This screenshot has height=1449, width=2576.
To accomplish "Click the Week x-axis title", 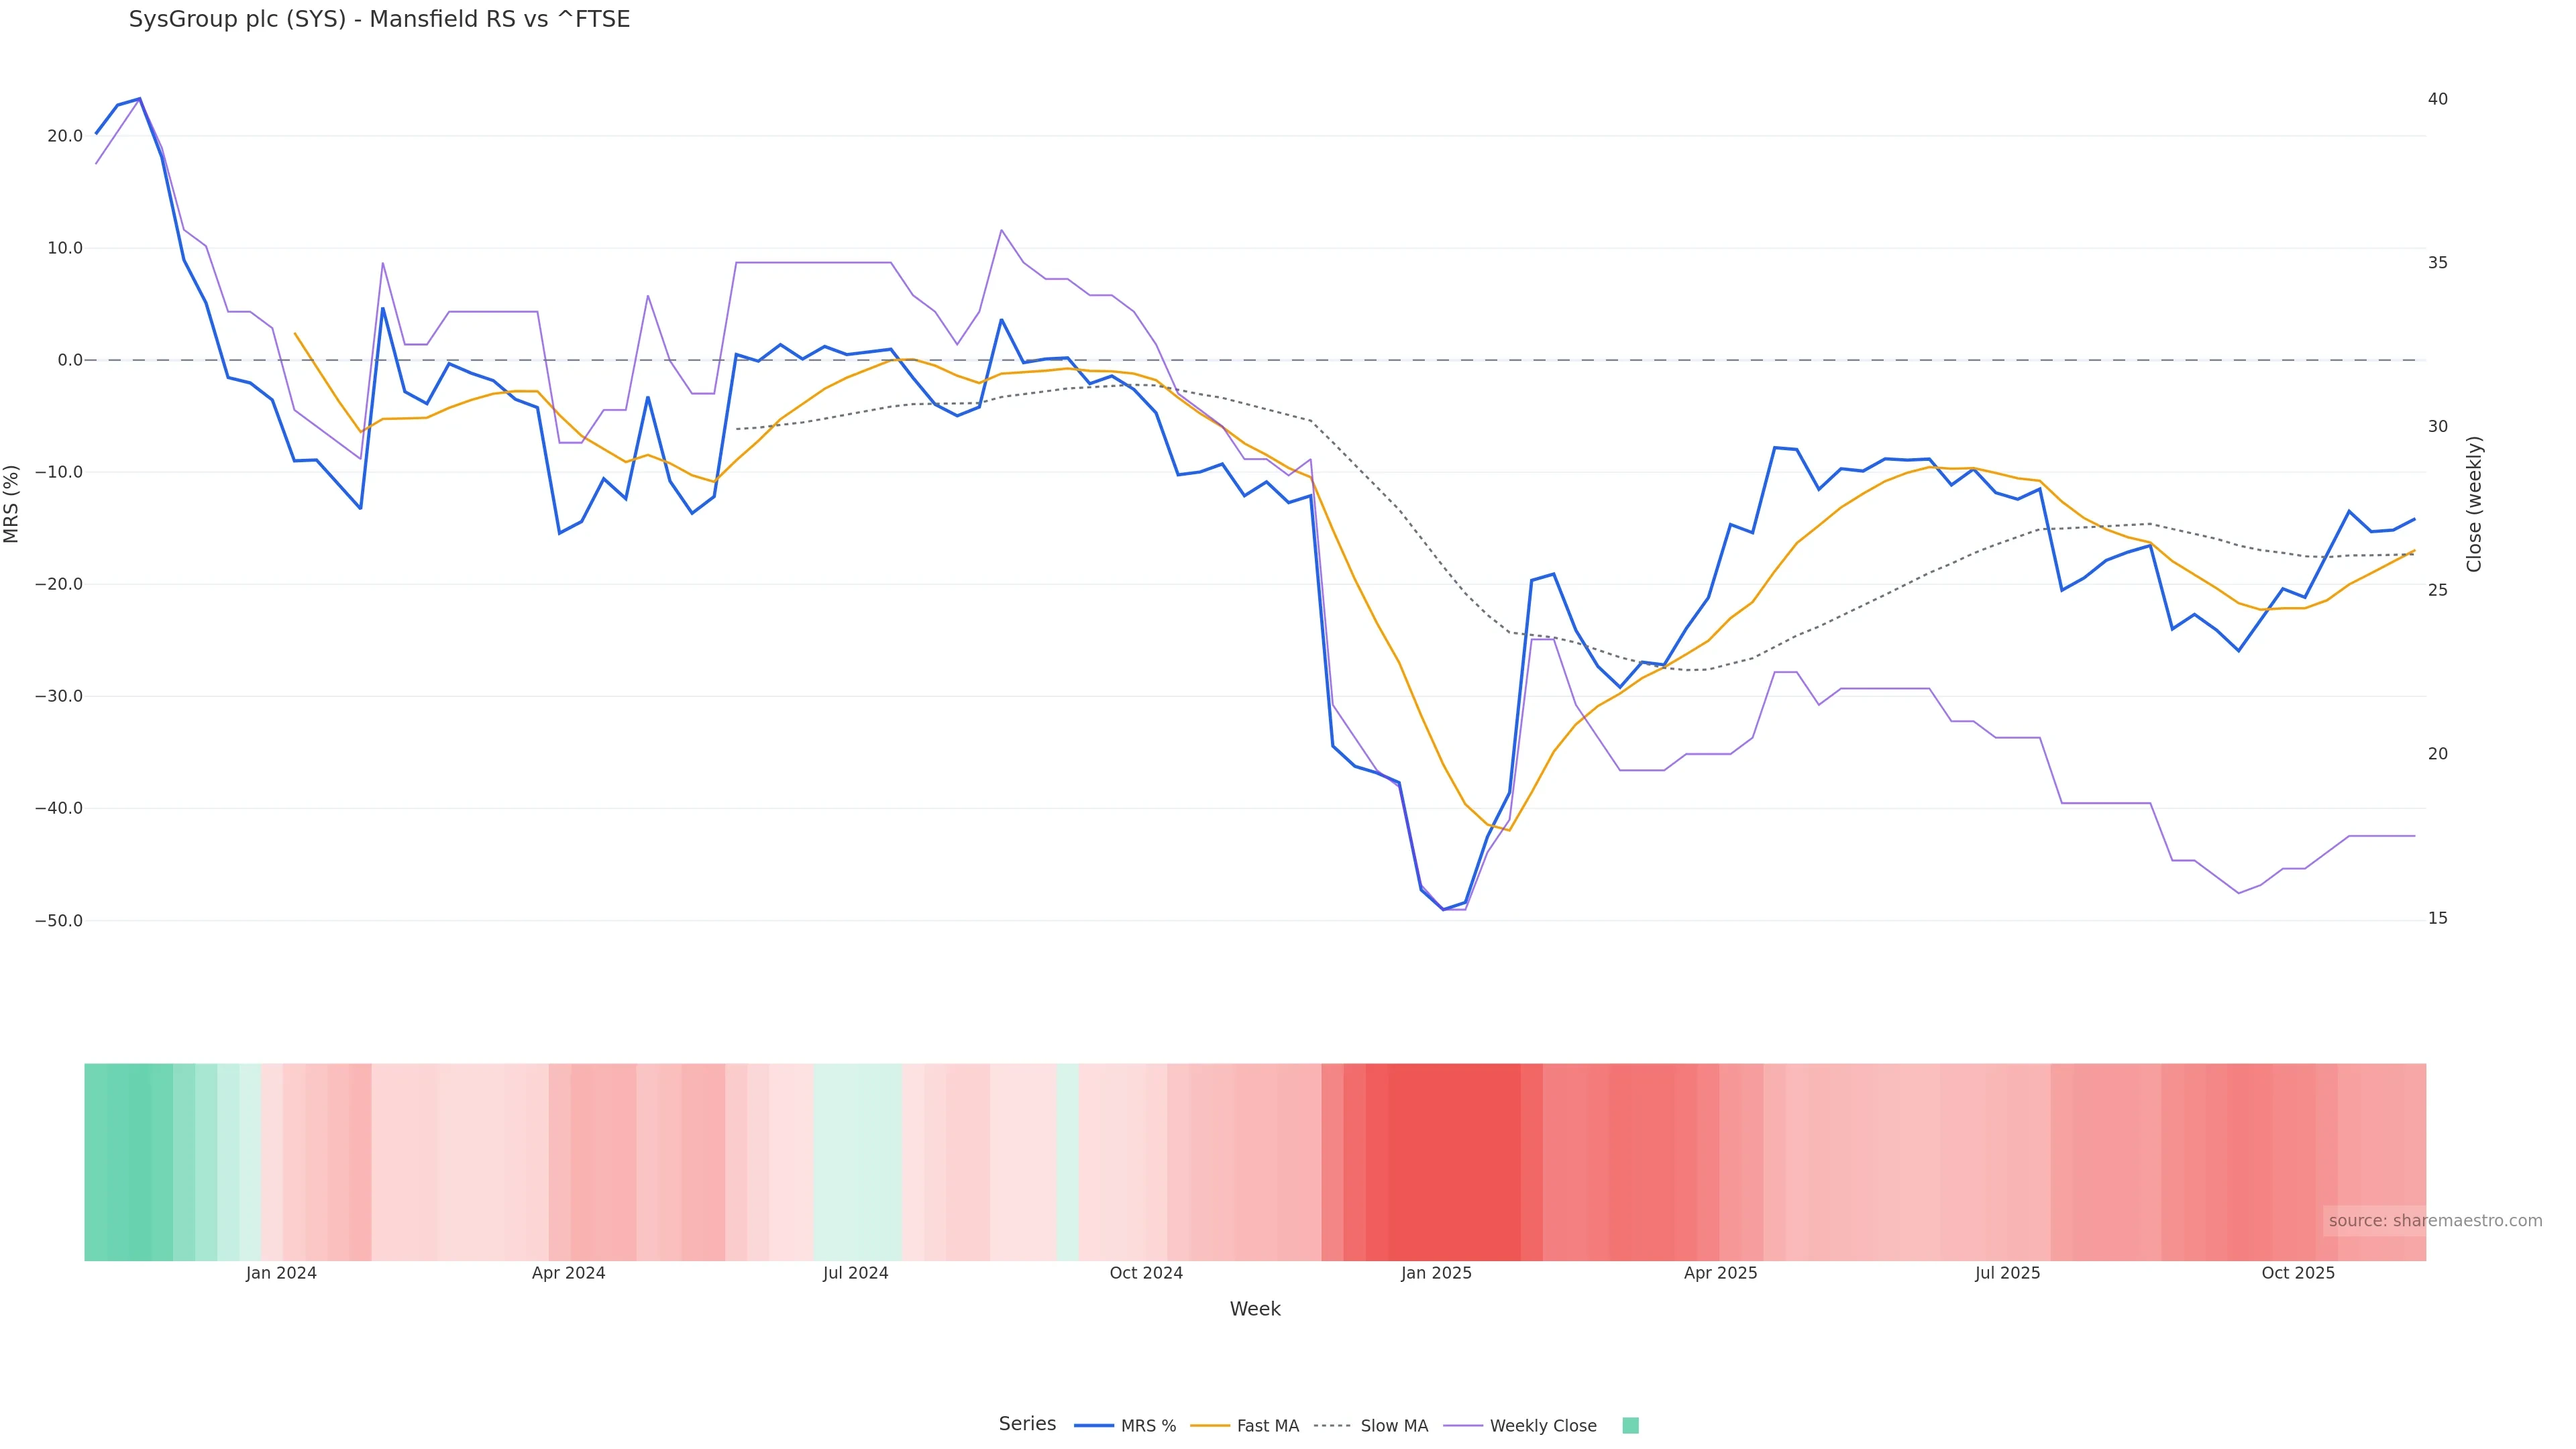I will tap(1255, 1309).
